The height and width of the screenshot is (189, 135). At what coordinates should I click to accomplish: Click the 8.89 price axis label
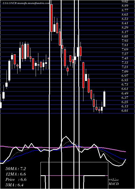tap(125, 6)
